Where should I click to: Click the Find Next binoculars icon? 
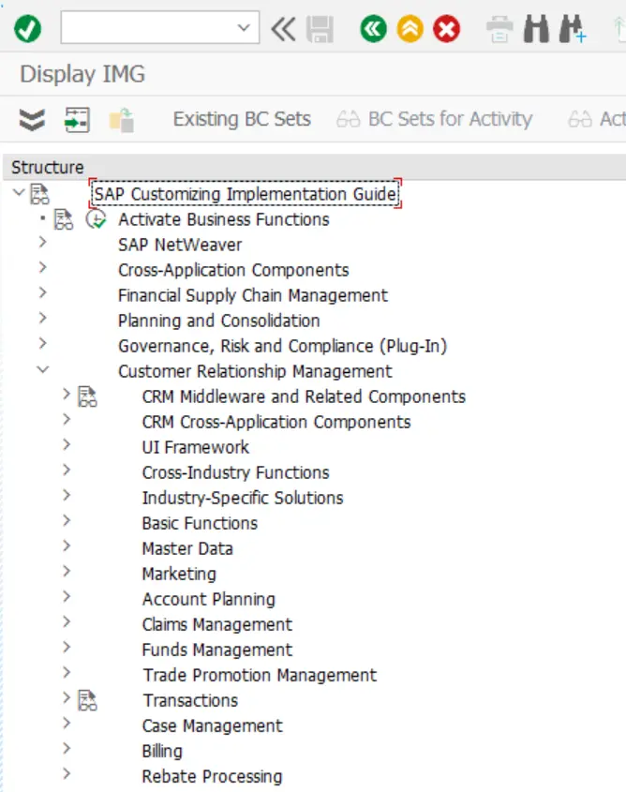pyautogui.click(x=572, y=29)
